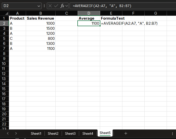The height and width of the screenshot is (139, 176).
Task: Select column C header
Action: pos(67,13)
